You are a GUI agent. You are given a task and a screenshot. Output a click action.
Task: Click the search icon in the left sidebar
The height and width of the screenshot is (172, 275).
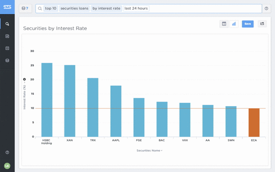point(7,24)
